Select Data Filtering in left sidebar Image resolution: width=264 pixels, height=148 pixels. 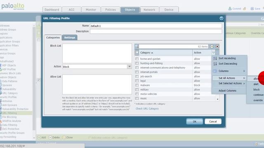(x=9, y=125)
